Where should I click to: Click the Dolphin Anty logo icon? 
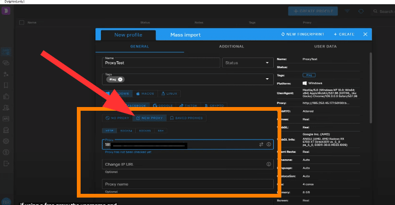tap(6, 11)
